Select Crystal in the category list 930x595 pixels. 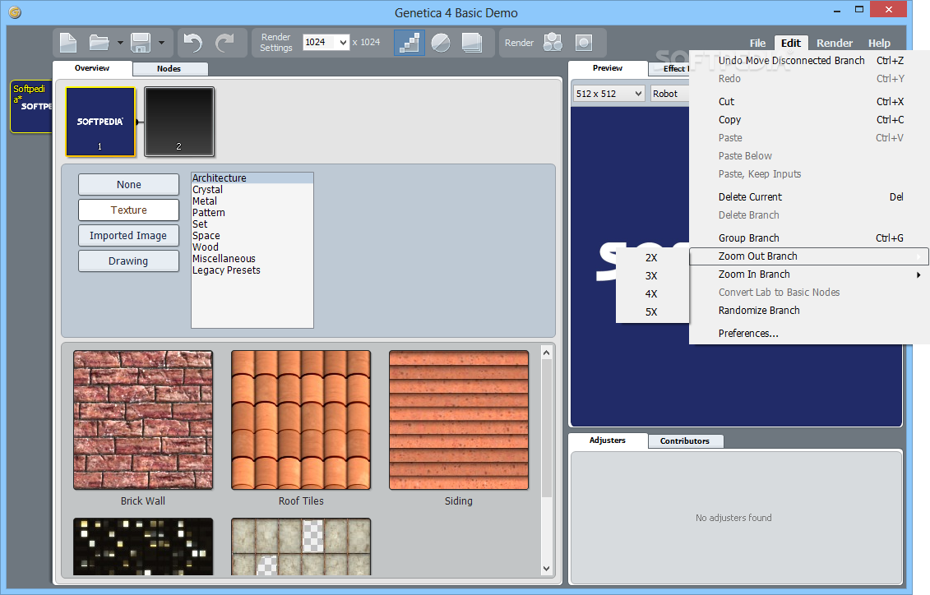pos(252,190)
